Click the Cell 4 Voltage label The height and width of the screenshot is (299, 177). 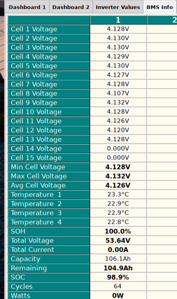[34, 56]
